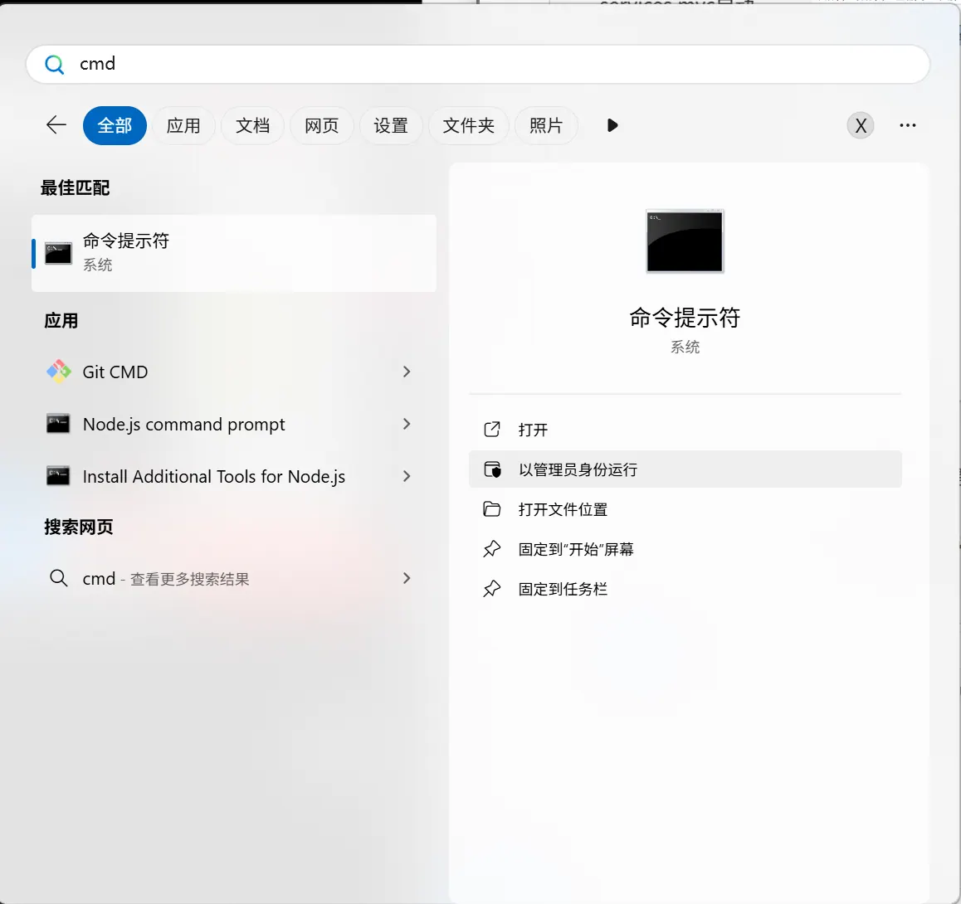Switch to the 应用 filter tab
The height and width of the screenshot is (904, 961).
point(183,125)
